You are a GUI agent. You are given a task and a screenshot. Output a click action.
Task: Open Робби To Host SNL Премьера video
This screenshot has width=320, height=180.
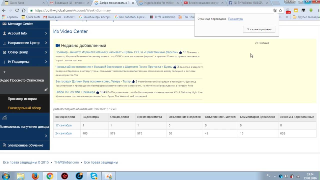coord(75,92)
